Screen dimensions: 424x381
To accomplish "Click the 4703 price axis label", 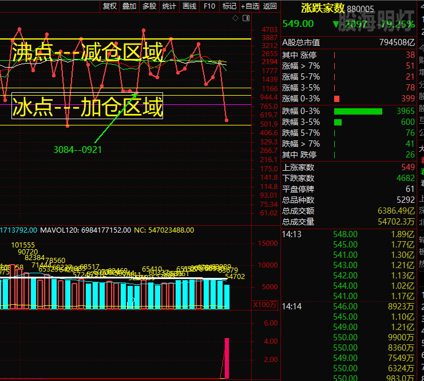I will coord(270,30).
